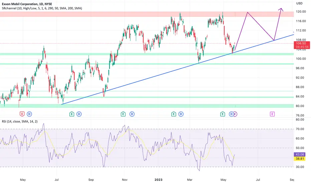311x183 pixels.
Task: Click the dividend D marker beside the lightning icon
Action: click(231, 114)
